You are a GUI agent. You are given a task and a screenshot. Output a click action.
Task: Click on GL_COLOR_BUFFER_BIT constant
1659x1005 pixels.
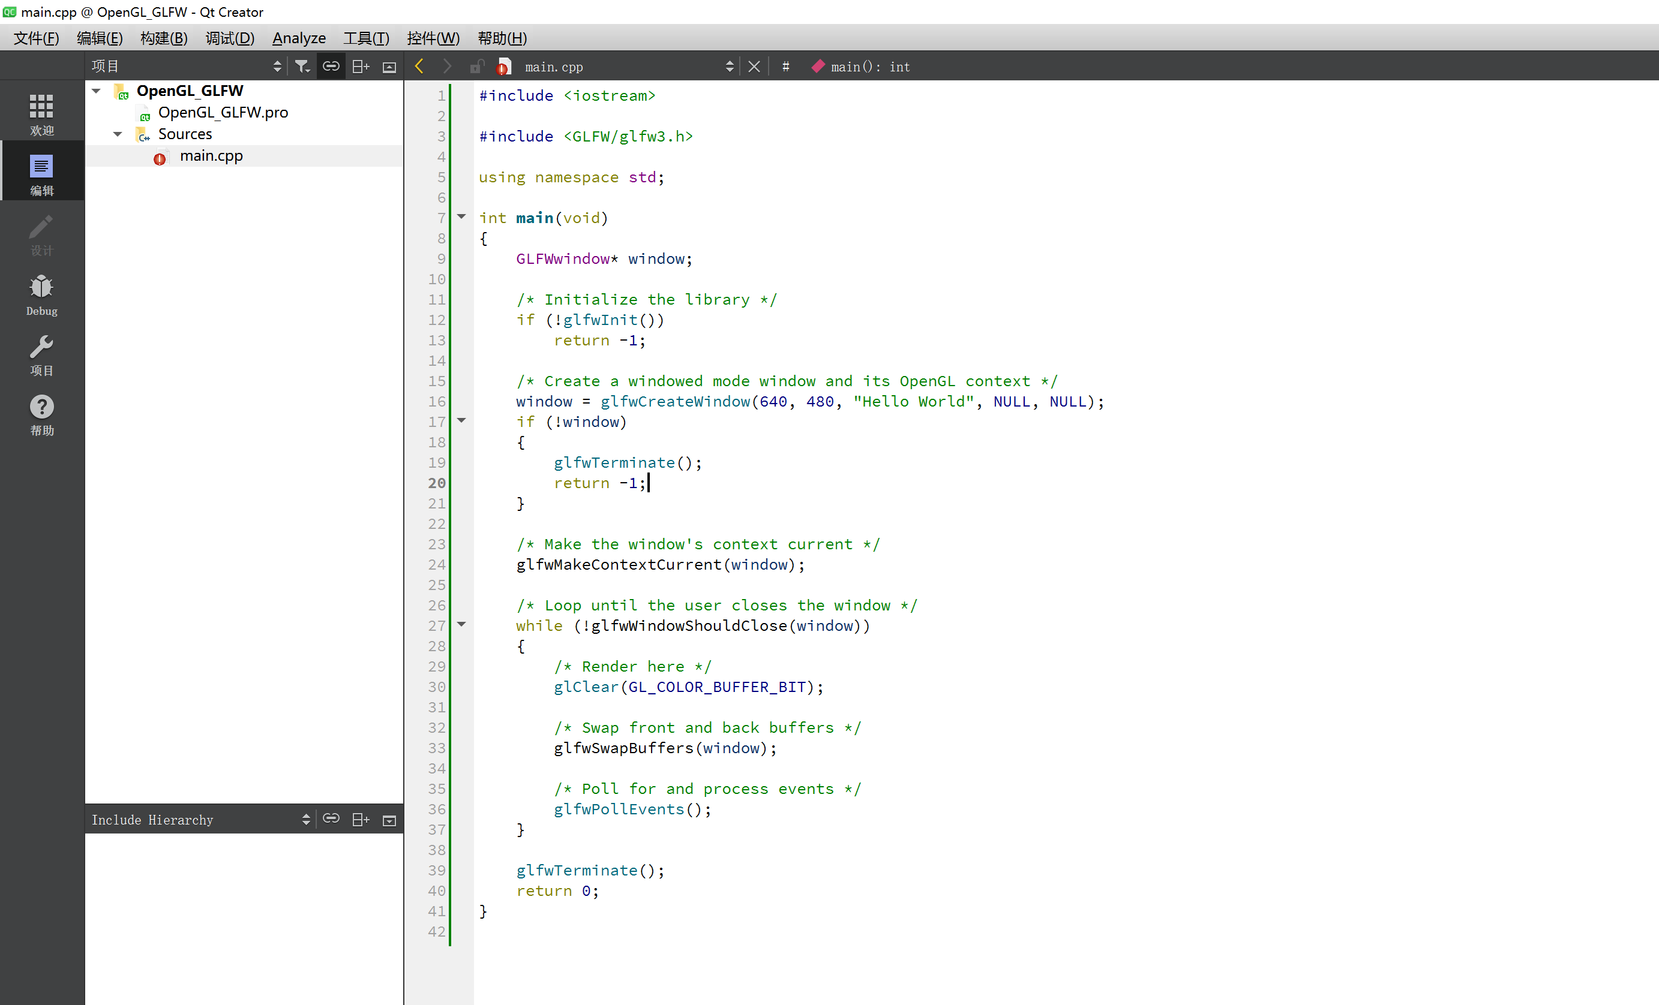pyautogui.click(x=717, y=687)
